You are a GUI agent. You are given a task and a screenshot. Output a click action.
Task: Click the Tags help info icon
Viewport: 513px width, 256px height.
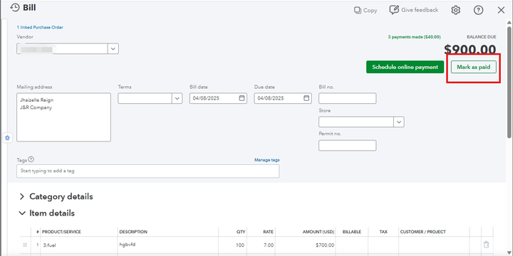point(31,159)
